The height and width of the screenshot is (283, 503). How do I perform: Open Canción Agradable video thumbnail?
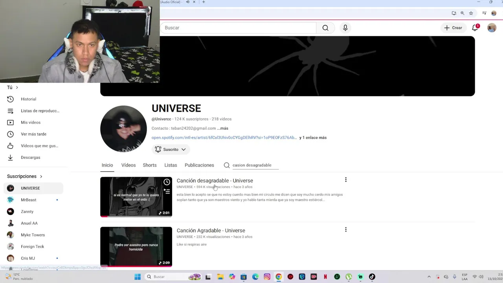(136, 247)
